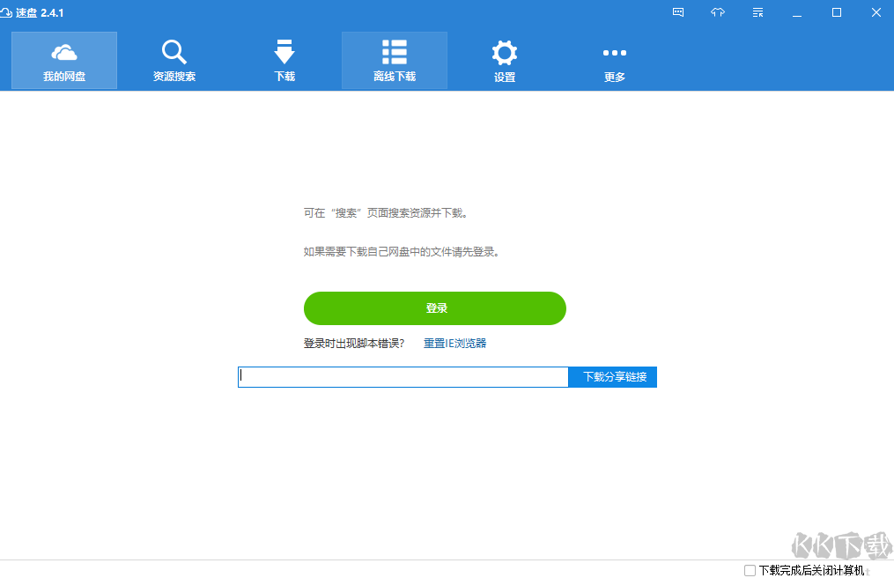Image resolution: width=894 pixels, height=578 pixels.
Task: Click the 下载分享链接 button
Action: [613, 376]
